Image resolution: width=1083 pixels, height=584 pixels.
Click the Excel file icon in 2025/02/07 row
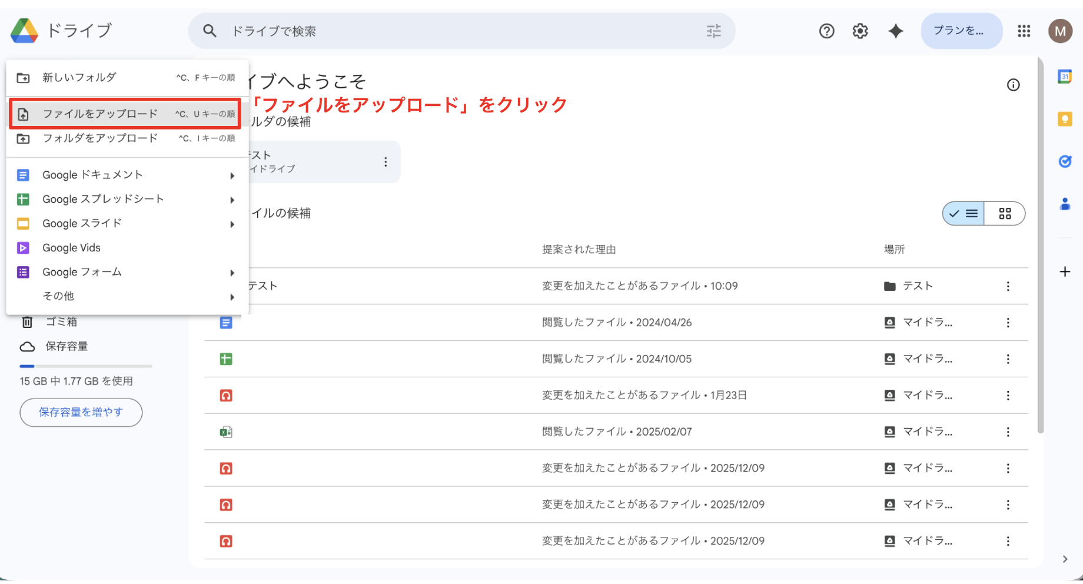click(226, 432)
